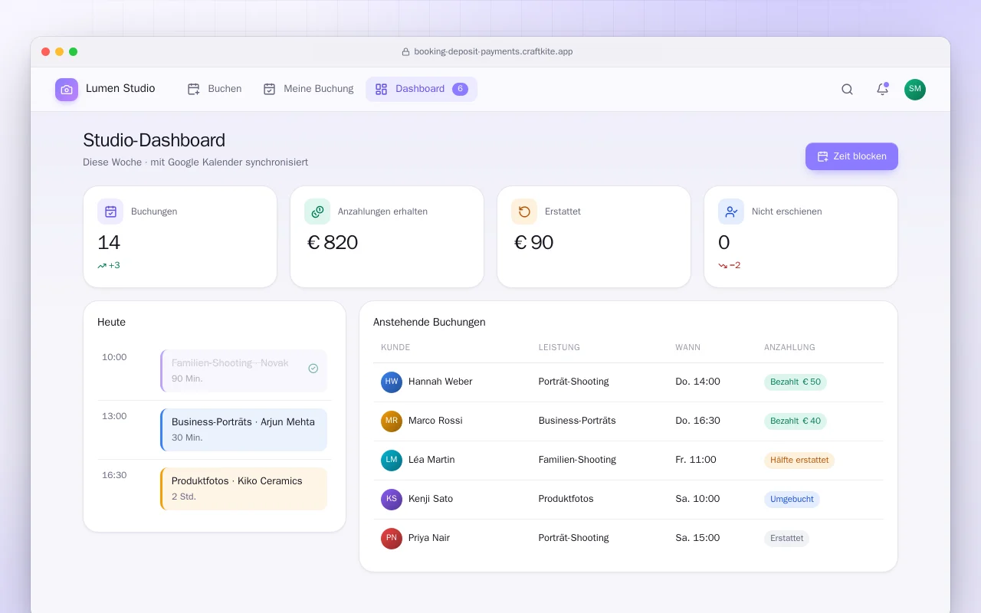This screenshot has height=613, width=981.
Task: Click the Fr. 11:00 time cell
Action: 696,460
